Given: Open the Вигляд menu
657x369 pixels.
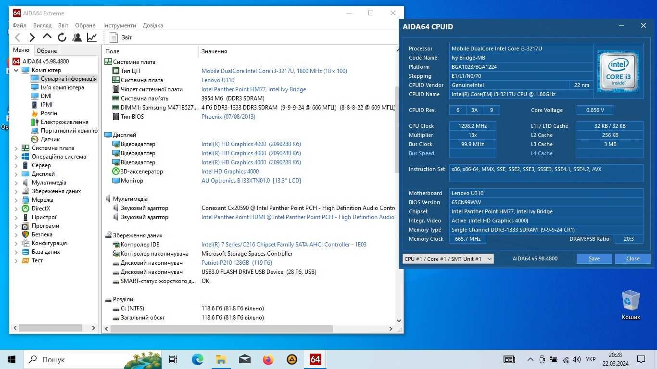Looking at the screenshot, I should 42,25.
